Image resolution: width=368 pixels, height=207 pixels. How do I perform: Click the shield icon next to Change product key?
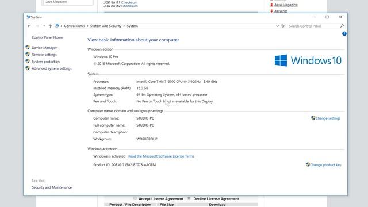[x=308, y=164]
